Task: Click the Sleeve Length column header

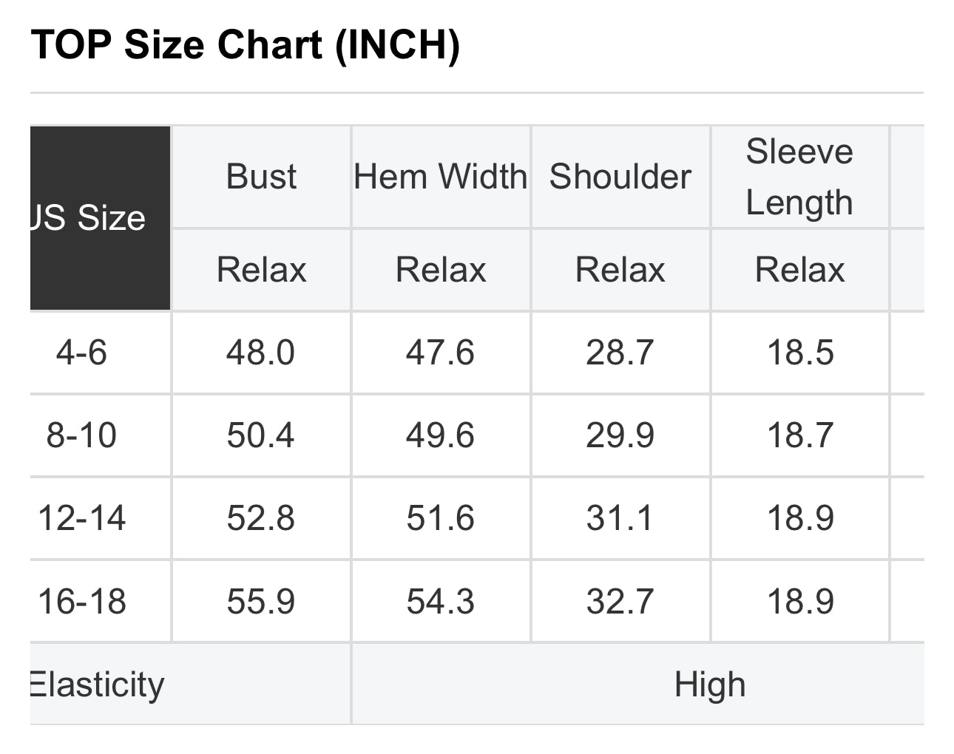Action: click(x=799, y=177)
